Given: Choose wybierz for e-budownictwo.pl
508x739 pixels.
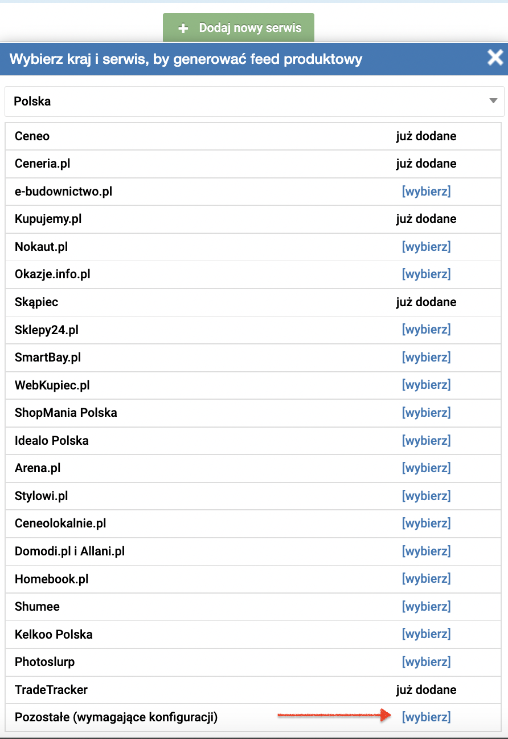Looking at the screenshot, I should pyautogui.click(x=426, y=192).
